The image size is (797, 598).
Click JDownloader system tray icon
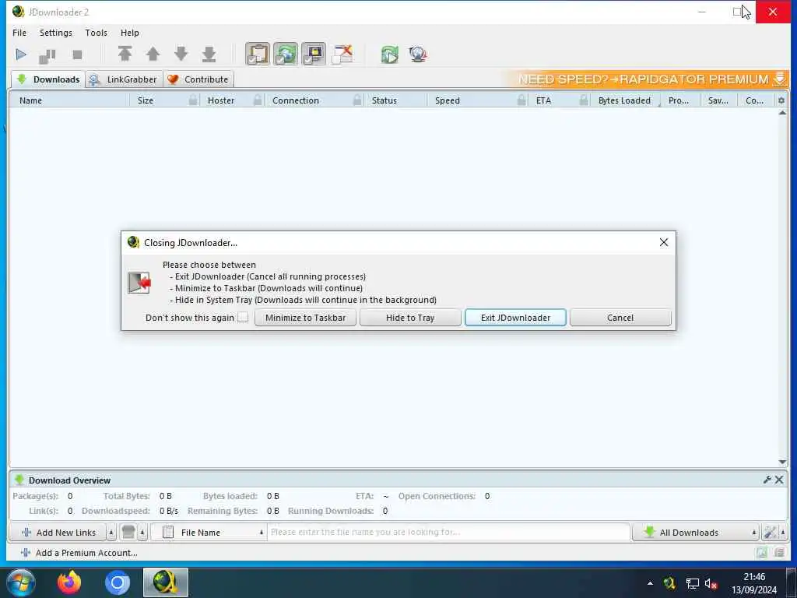point(669,584)
